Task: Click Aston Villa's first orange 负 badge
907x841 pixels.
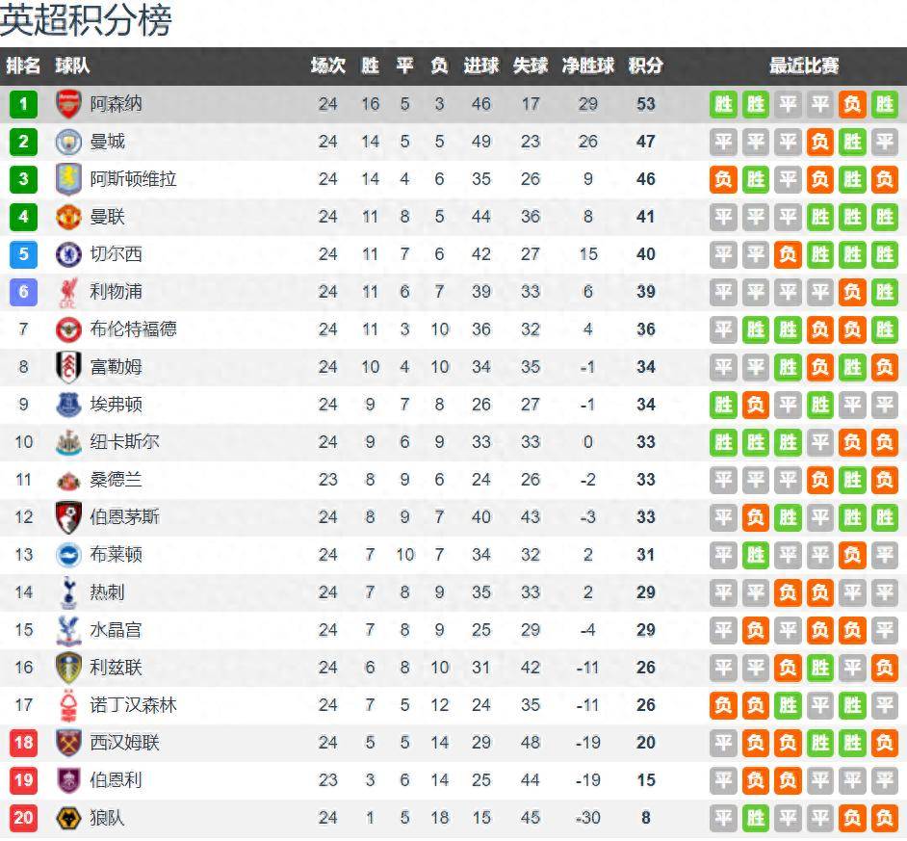Action: pos(724,179)
